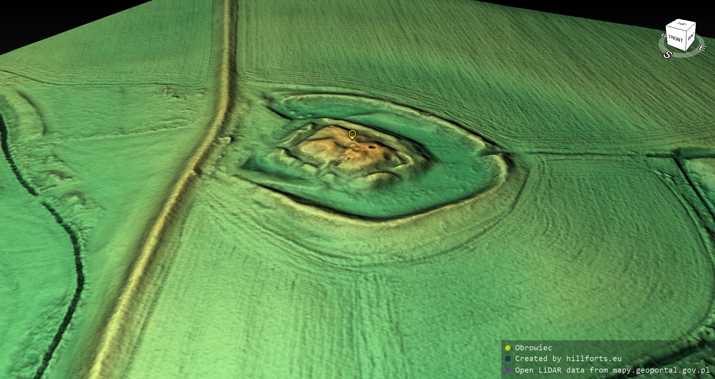Rotate view to the S compass letter
The height and width of the screenshot is (379, 715).
pyautogui.click(x=667, y=55)
